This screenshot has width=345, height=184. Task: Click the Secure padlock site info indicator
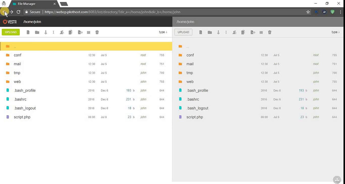point(33,12)
